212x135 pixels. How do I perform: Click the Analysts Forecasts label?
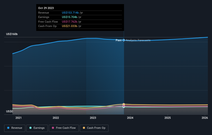coord(138,40)
